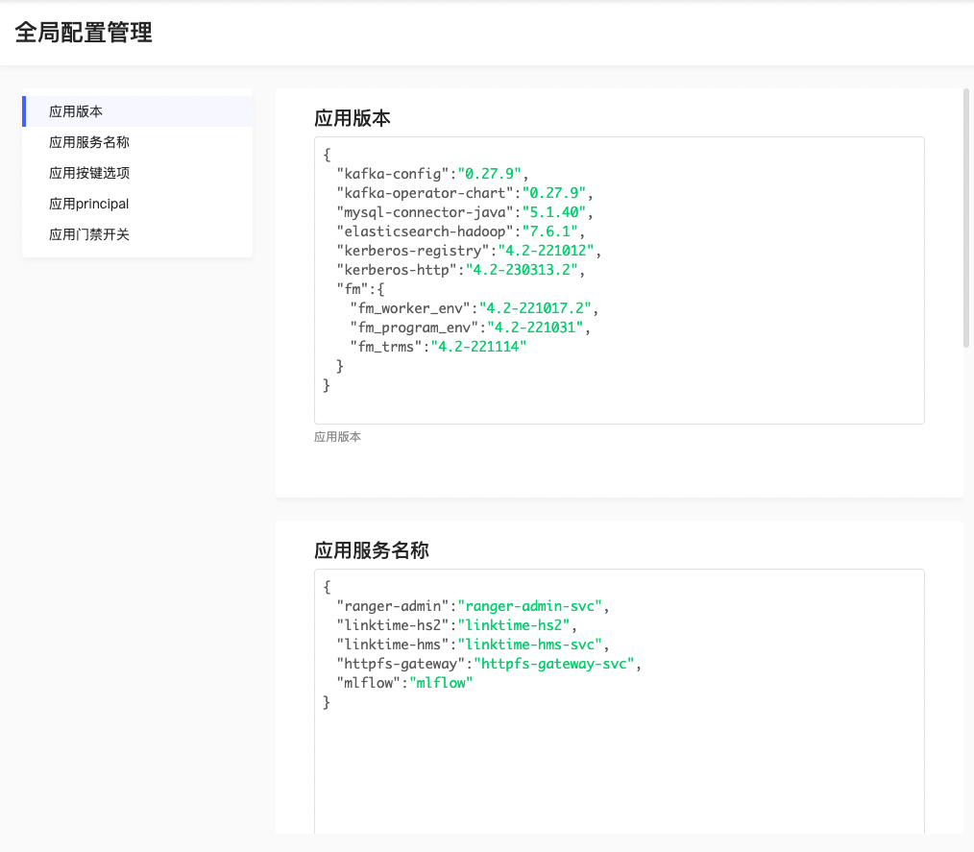
Task: Click the right-side scrollbar thumb
Action: 966,218
